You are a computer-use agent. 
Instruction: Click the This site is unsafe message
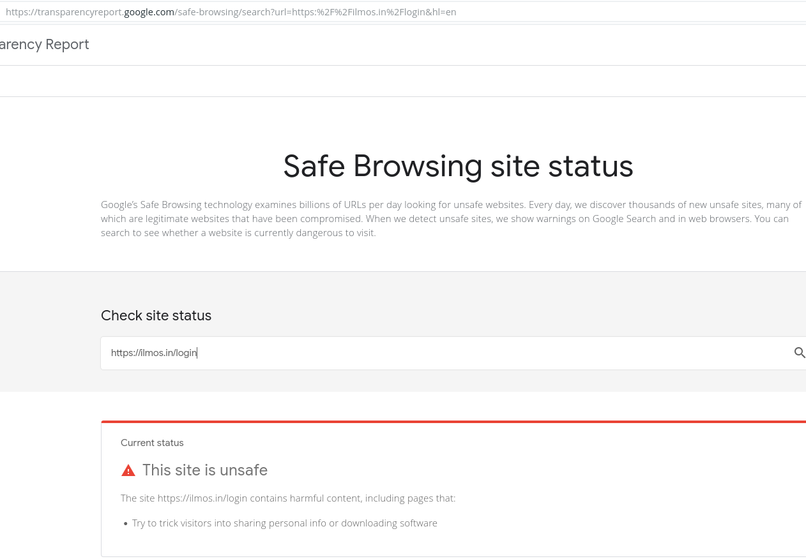[205, 470]
